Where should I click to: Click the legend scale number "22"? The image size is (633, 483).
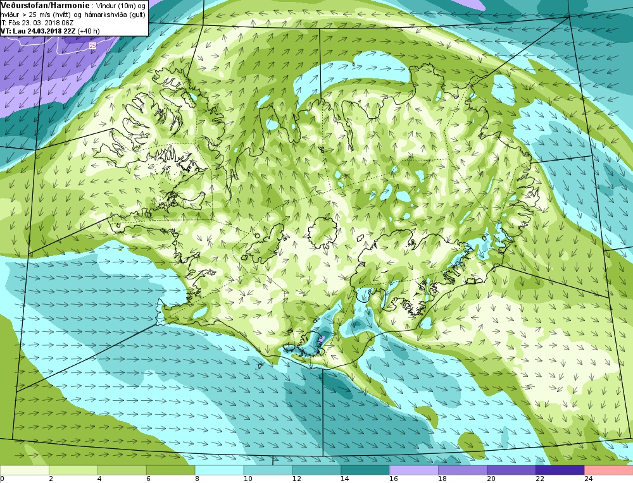point(539,479)
